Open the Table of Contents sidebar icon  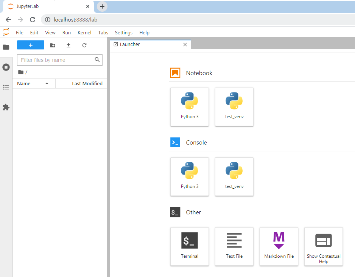tap(6, 87)
